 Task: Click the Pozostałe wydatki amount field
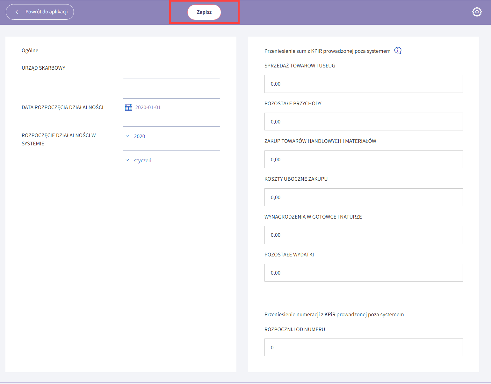[364, 273]
